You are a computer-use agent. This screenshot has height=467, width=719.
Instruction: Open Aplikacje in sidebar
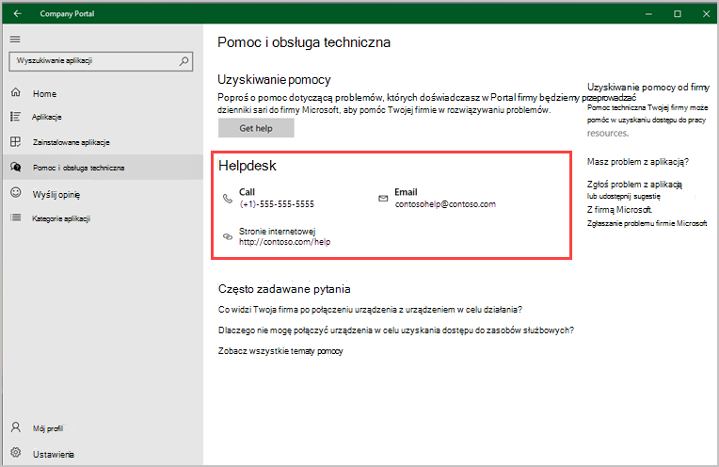pyautogui.click(x=103, y=117)
